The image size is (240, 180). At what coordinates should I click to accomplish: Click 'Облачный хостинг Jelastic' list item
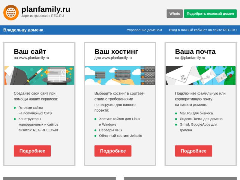pos(120,136)
